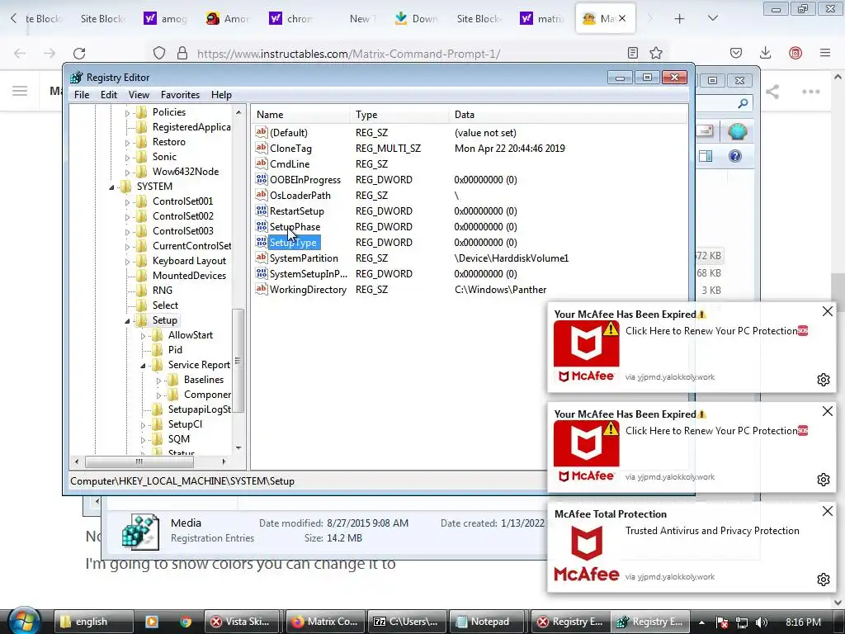Collapse the Setup registry key
The width and height of the screenshot is (845, 634).
tap(127, 321)
